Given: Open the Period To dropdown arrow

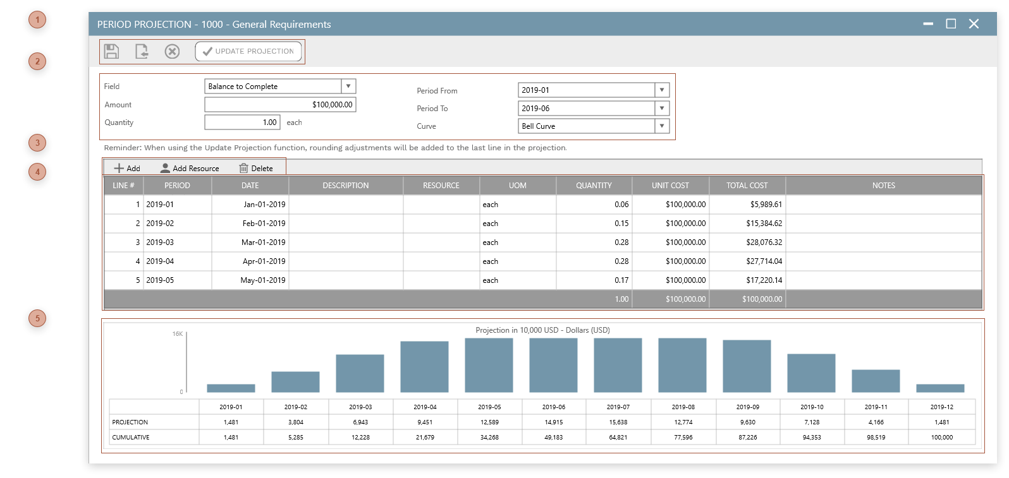Looking at the screenshot, I should (661, 109).
